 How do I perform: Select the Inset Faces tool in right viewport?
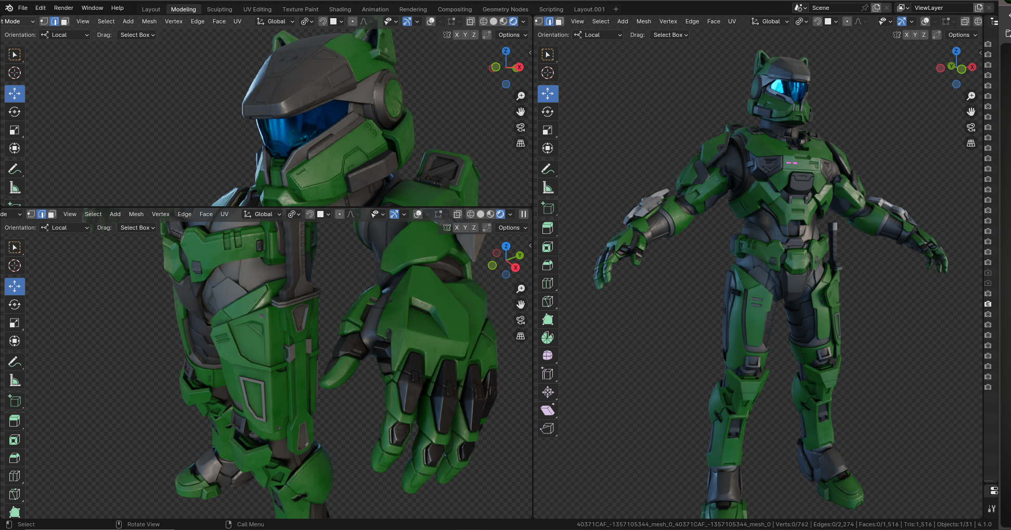pyautogui.click(x=548, y=247)
